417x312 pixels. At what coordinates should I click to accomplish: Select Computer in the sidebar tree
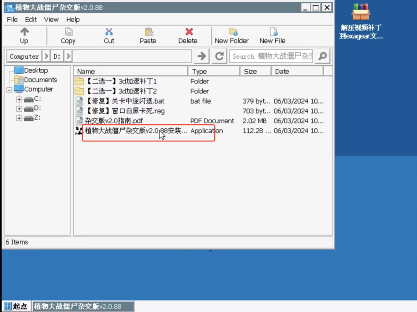tap(39, 89)
